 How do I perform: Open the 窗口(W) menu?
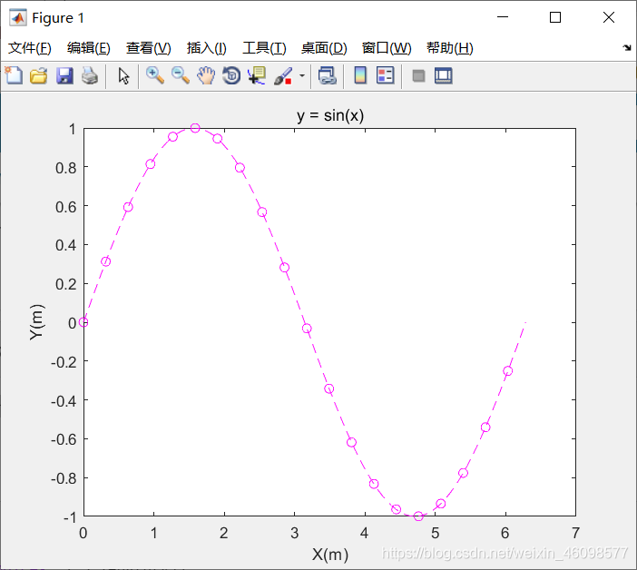tap(387, 48)
